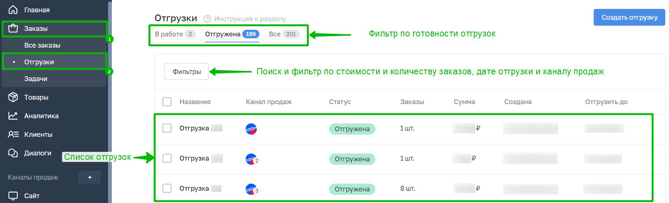
Task: Check the first Отгрузка row checkbox
Action: click(x=167, y=128)
